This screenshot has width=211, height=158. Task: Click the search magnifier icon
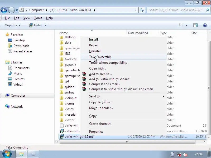207,10
